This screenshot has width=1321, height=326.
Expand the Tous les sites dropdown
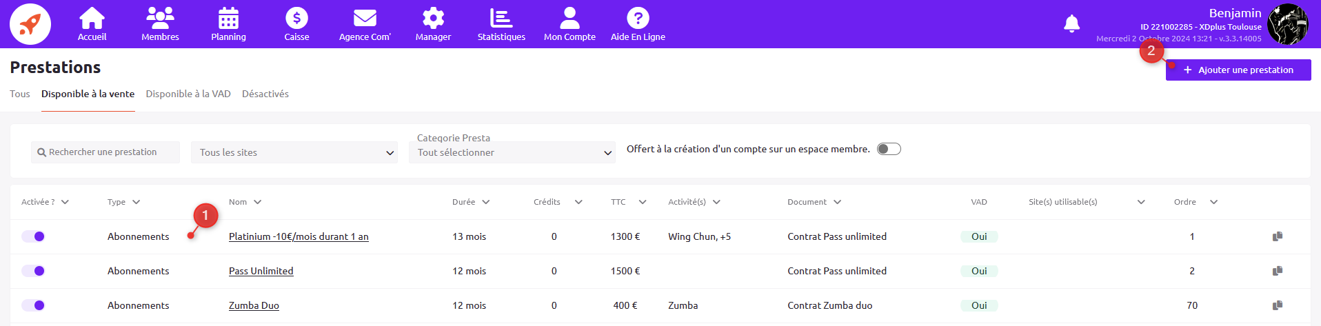[x=294, y=152]
